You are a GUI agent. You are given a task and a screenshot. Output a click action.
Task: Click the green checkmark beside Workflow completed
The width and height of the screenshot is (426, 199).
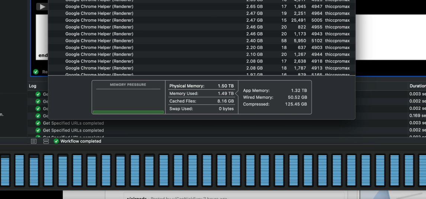pyautogui.click(x=57, y=141)
